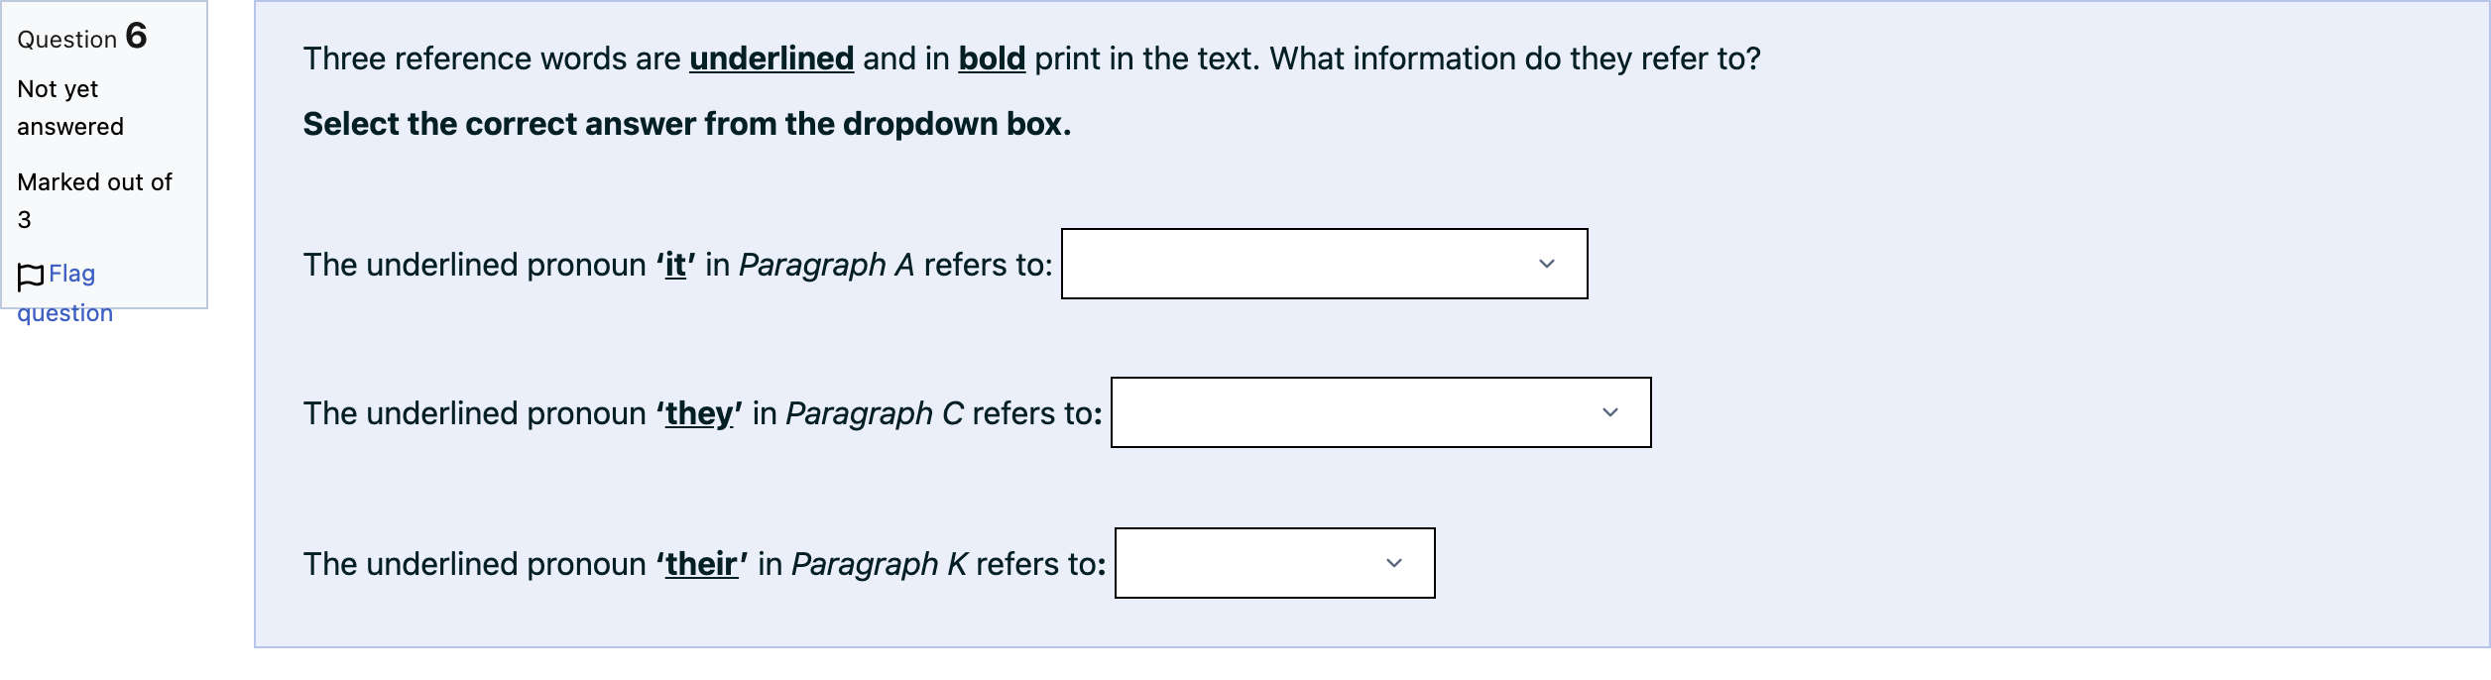
Task: Click the underlined word 'underlined' in instructions
Action: coord(771,59)
